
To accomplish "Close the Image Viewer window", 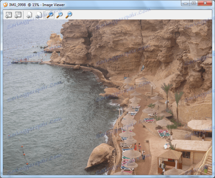I will point(205,3).
